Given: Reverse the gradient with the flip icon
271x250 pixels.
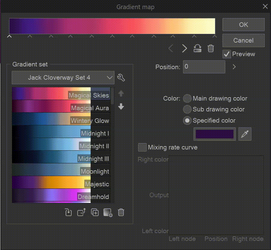Looking at the screenshot, I should 198,48.
